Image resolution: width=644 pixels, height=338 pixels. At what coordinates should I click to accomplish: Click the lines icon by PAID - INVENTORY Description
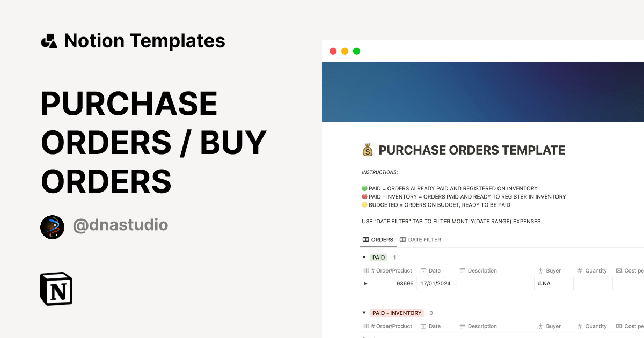click(462, 326)
